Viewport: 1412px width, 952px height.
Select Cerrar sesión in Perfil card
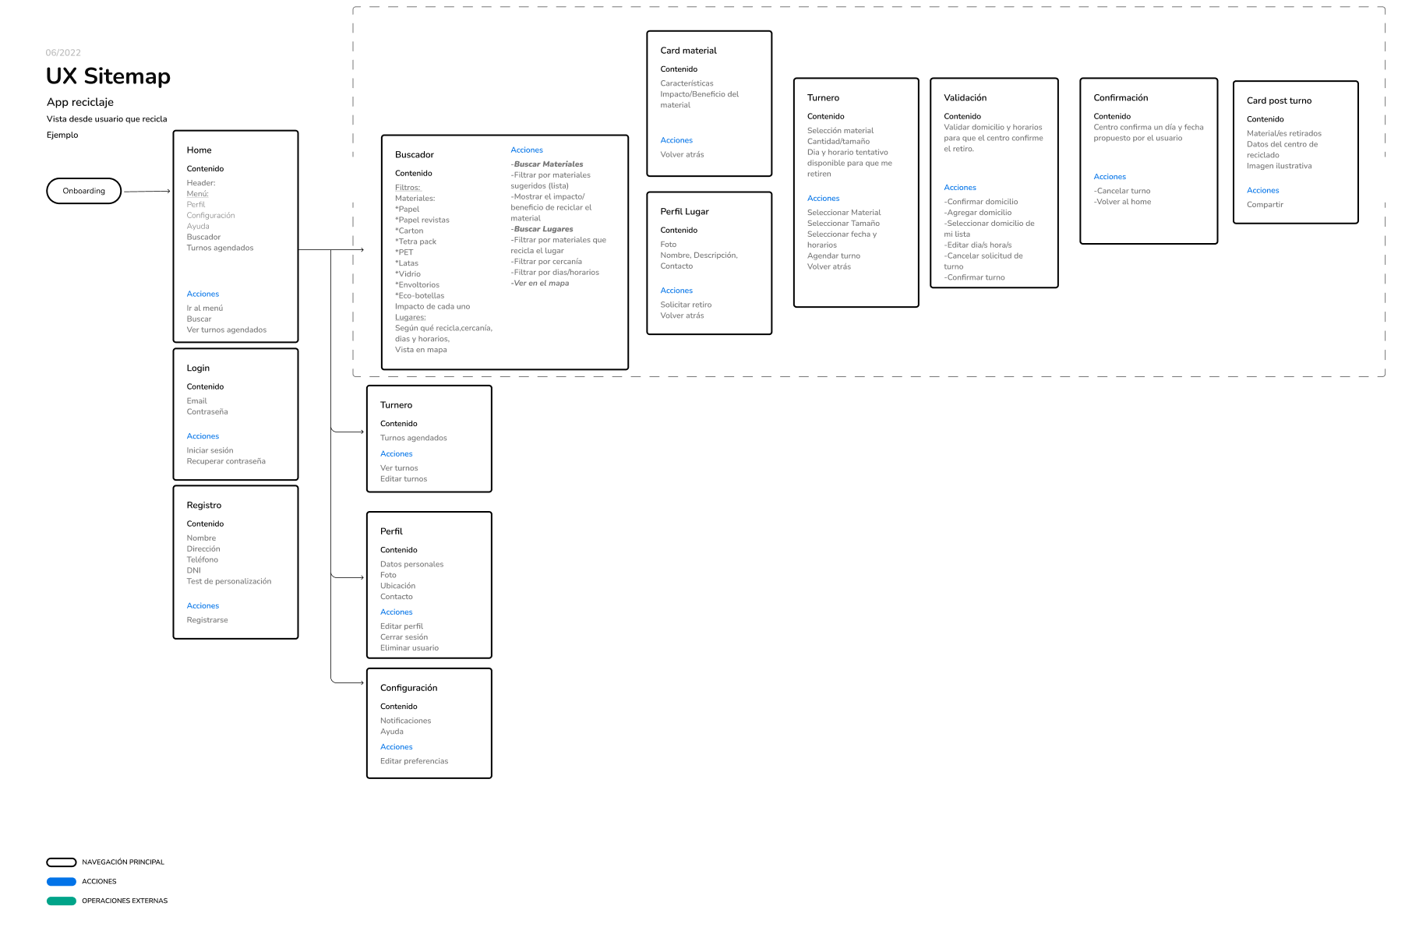(x=404, y=638)
